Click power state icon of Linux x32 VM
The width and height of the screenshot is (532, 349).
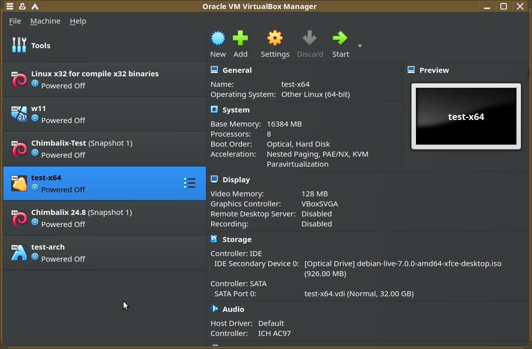coord(35,83)
